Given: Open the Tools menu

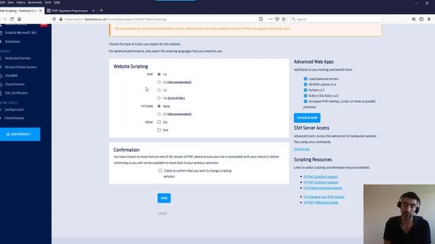Looking at the screenshot, I should (48, 2).
